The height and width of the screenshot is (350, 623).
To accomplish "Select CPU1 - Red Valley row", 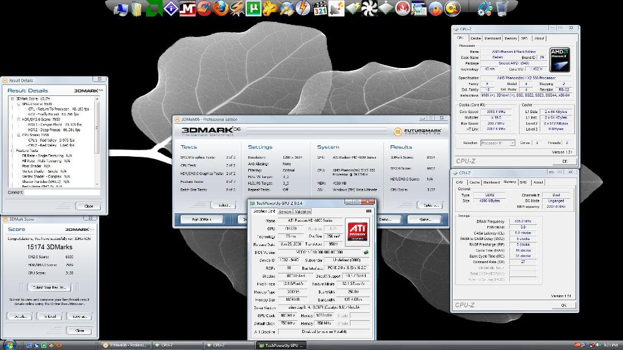I will [x=51, y=140].
